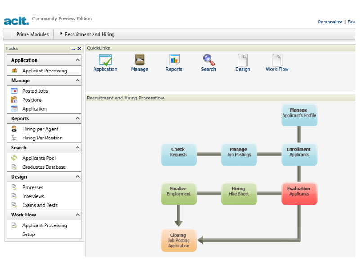Close the Tasks panel with the X
Viewport: 360px width, 270px height.
[80, 49]
